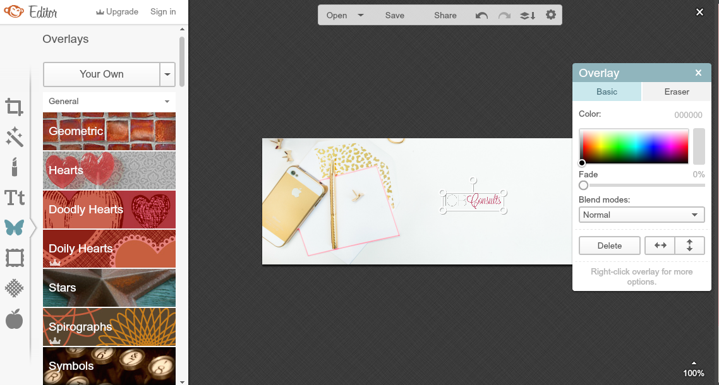
Task: Select the Doodly Hearts overlay thumbnail
Action: 109,210
